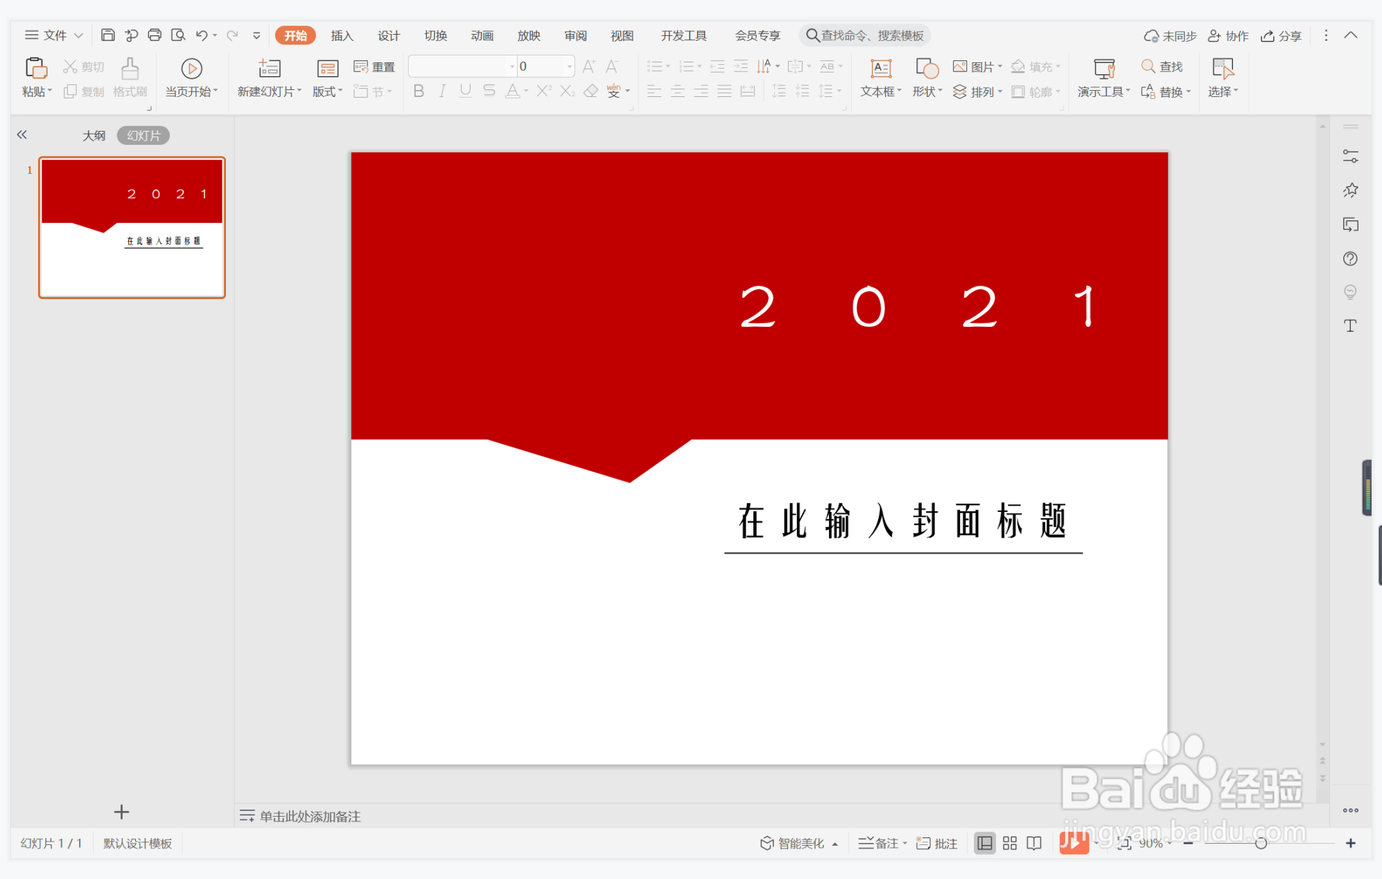Click the 分享 share button
This screenshot has height=879, width=1382.
1282,35
